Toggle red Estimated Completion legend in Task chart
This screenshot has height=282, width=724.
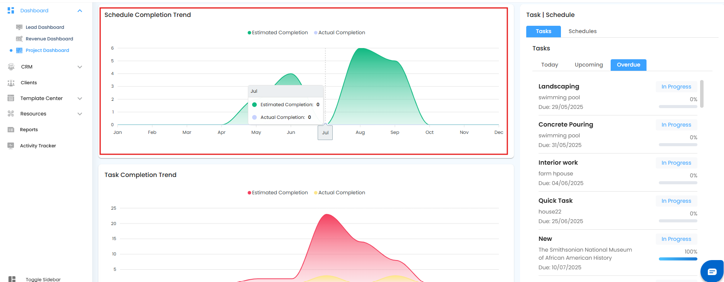point(278,193)
